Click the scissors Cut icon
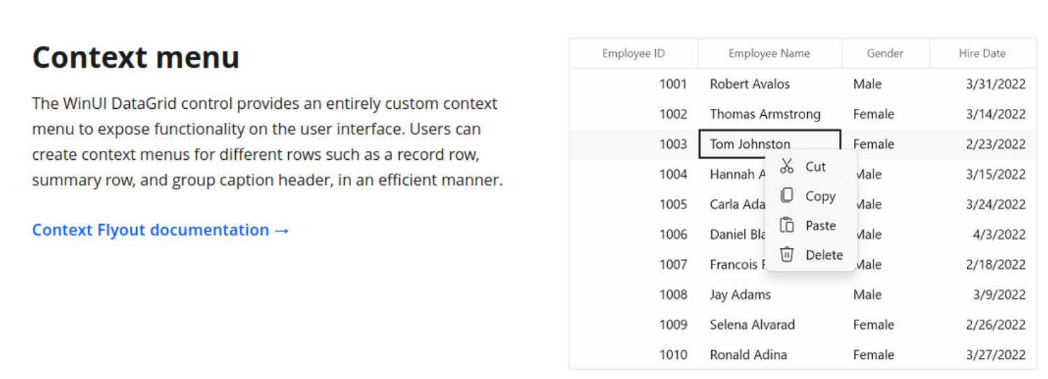The image size is (1048, 379). (x=787, y=166)
